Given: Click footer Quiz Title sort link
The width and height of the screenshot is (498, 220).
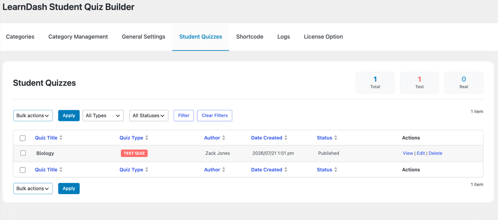Looking at the screenshot, I should pyautogui.click(x=46, y=170).
